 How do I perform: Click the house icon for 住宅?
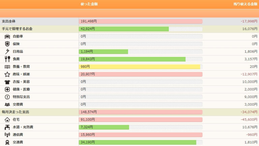pyautogui.click(x=7, y=120)
